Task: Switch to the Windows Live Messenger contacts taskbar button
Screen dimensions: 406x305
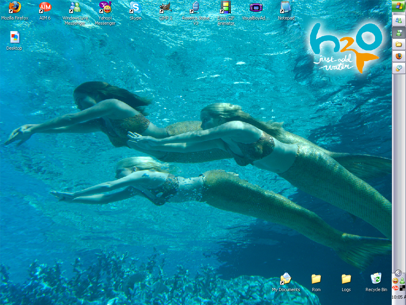Action: click(x=399, y=21)
